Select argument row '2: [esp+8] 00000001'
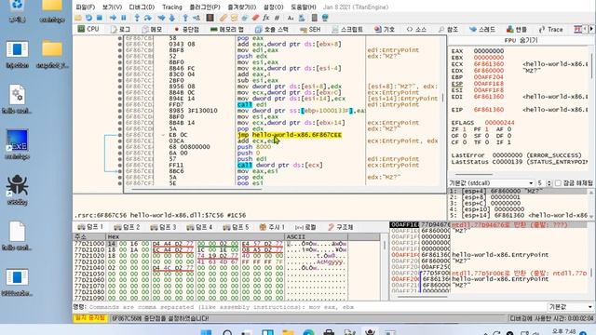 click(519, 197)
